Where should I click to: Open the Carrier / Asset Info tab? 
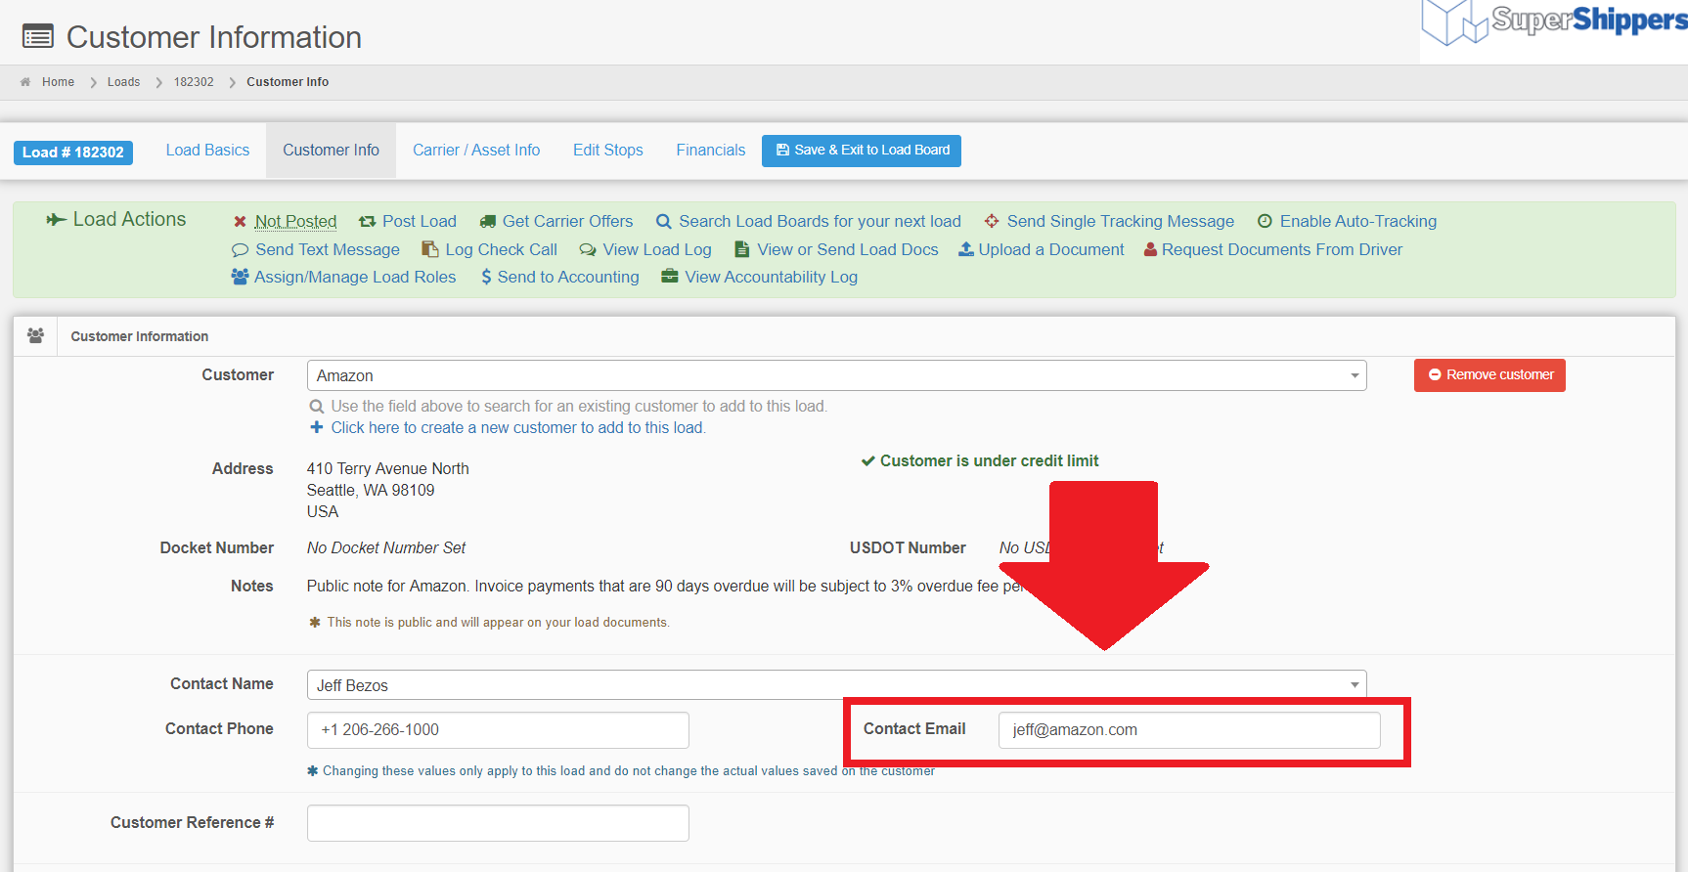click(476, 151)
